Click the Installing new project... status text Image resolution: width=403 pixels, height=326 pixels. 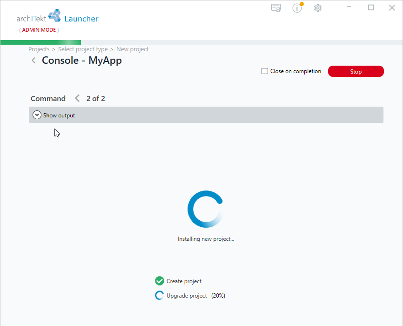tap(206, 239)
